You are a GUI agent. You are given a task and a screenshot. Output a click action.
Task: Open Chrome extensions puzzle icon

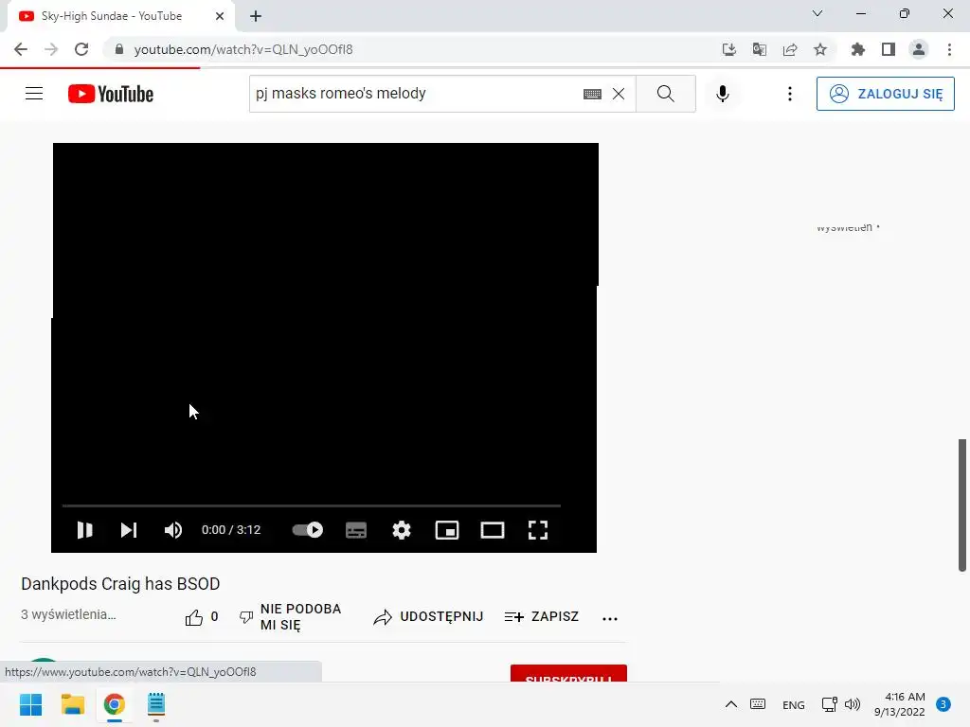tap(857, 49)
